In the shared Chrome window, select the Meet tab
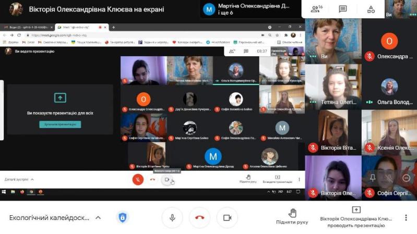This screenshot has height=234, width=417. point(81,27)
